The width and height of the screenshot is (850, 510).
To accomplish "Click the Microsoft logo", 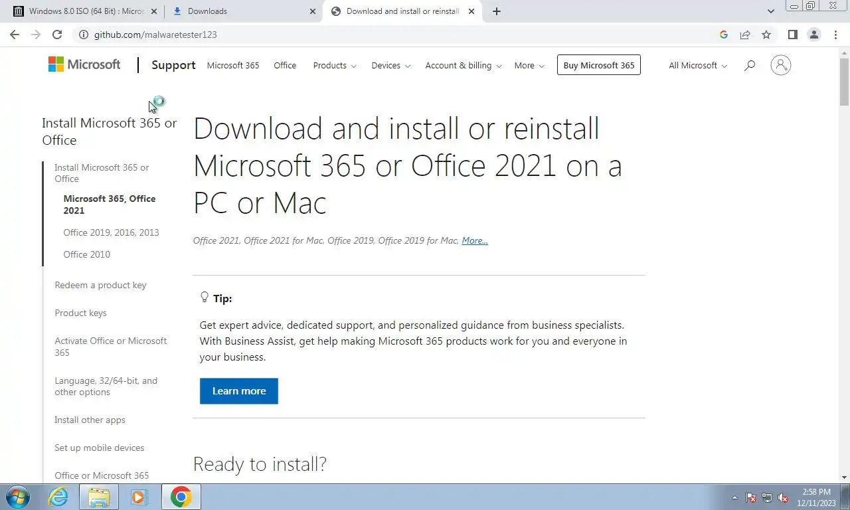I will [84, 64].
